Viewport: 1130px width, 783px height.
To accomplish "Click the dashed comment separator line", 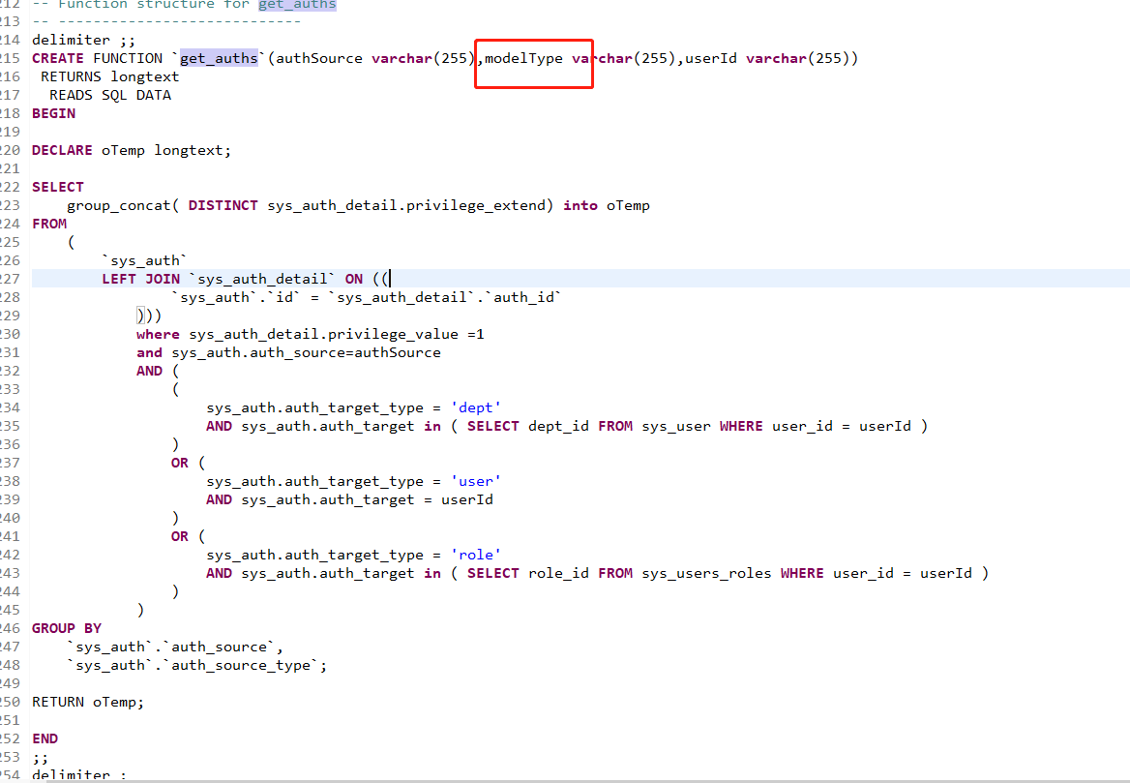I will pos(166,21).
